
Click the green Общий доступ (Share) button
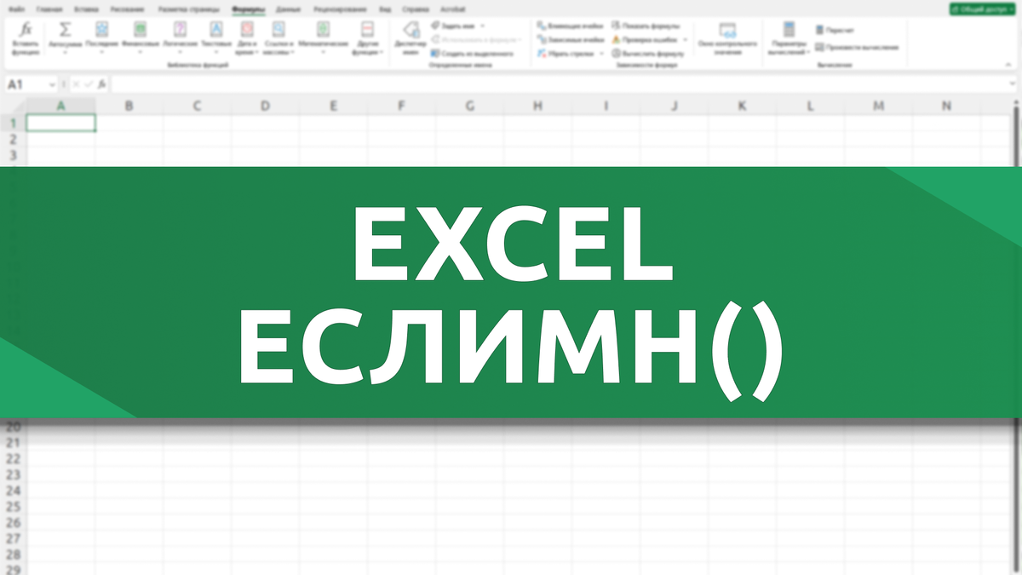[982, 9]
